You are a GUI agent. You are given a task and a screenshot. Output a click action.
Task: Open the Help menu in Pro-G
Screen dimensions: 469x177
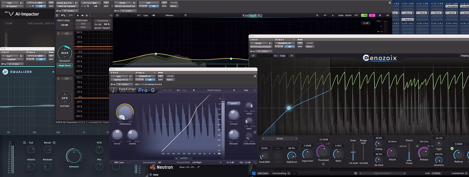click(246, 90)
